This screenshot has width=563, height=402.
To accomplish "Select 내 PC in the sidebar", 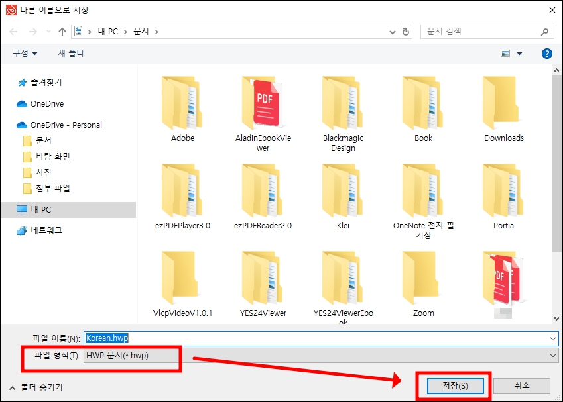I will click(68, 210).
